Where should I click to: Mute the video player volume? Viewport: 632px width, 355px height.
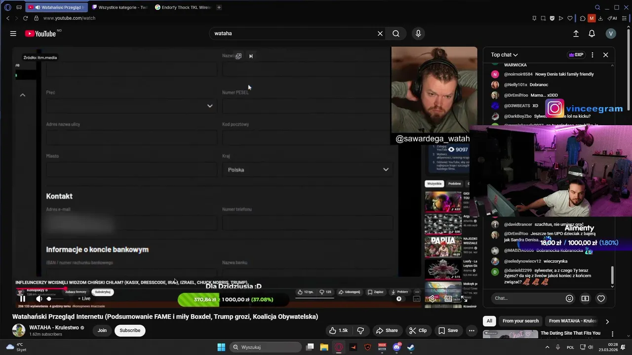click(x=39, y=299)
